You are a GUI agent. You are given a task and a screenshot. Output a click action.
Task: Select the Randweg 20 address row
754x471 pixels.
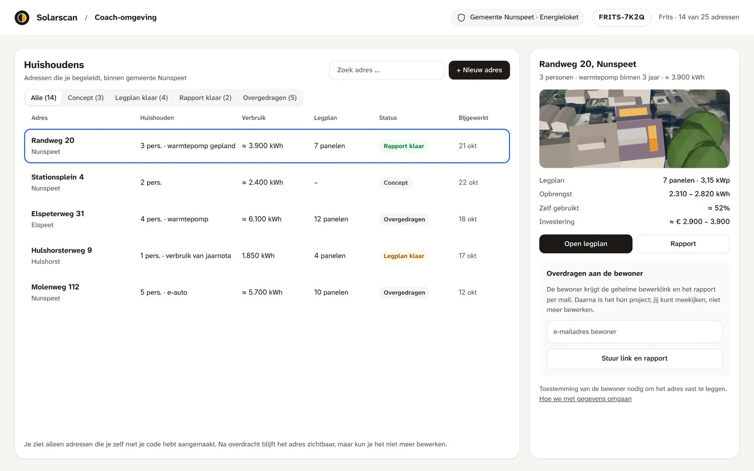pyautogui.click(x=267, y=146)
